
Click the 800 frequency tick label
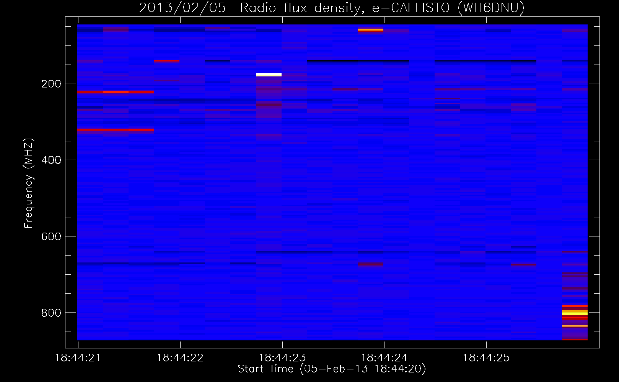(x=51, y=313)
